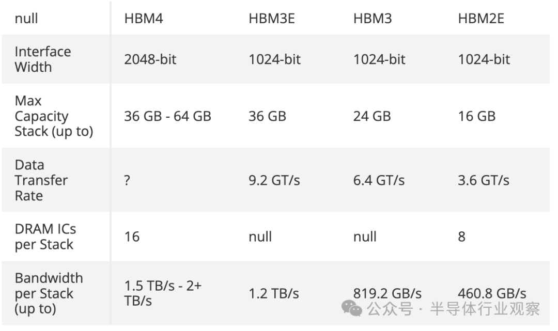Viewport: 558px width, 331px height.
Task: Select the 36 GB - 64 GB cell
Action: 167,116
